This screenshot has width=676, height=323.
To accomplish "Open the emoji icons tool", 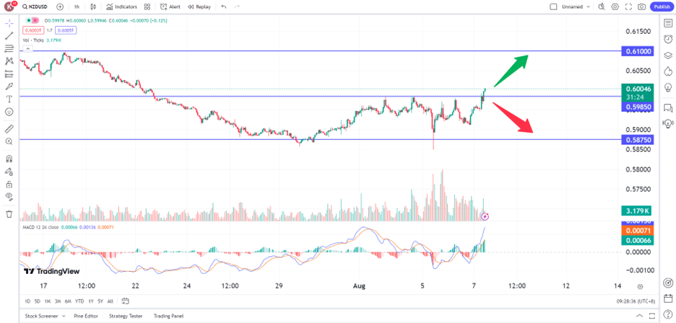I will tap(9, 112).
